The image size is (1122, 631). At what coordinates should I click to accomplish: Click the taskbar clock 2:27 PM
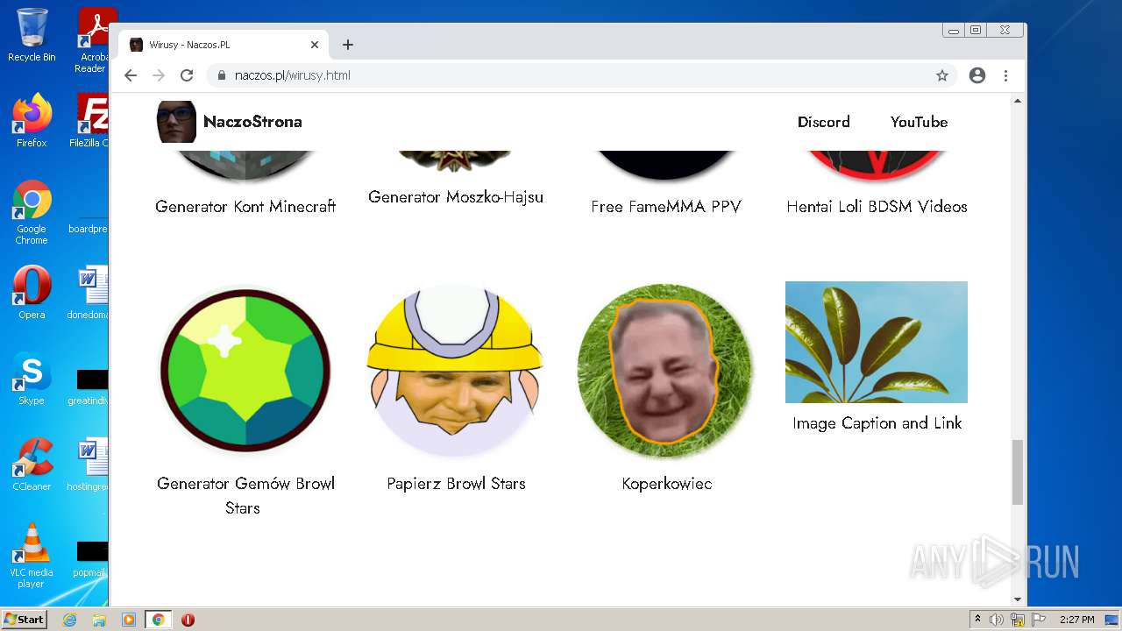pyautogui.click(x=1076, y=620)
